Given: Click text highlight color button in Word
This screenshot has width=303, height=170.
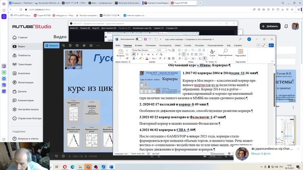Looking at the screenshot, I should (x=141, y=59).
